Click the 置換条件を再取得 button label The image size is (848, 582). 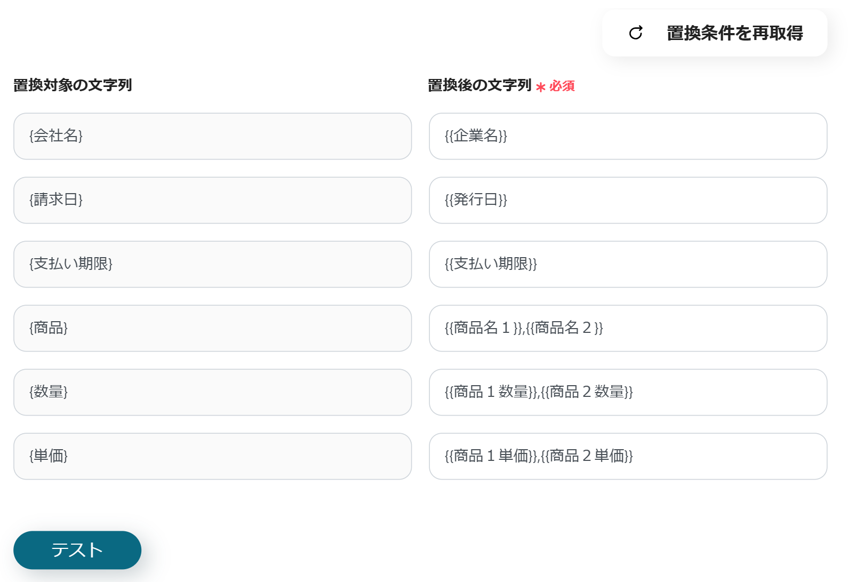click(x=734, y=33)
